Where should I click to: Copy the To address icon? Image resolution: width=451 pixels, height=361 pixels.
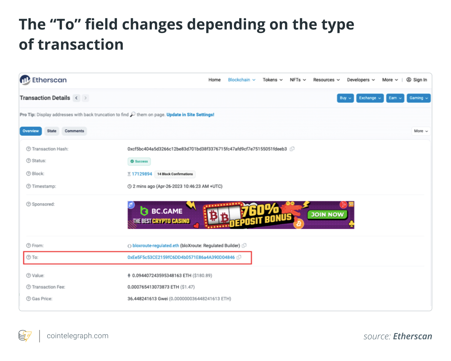(239, 257)
